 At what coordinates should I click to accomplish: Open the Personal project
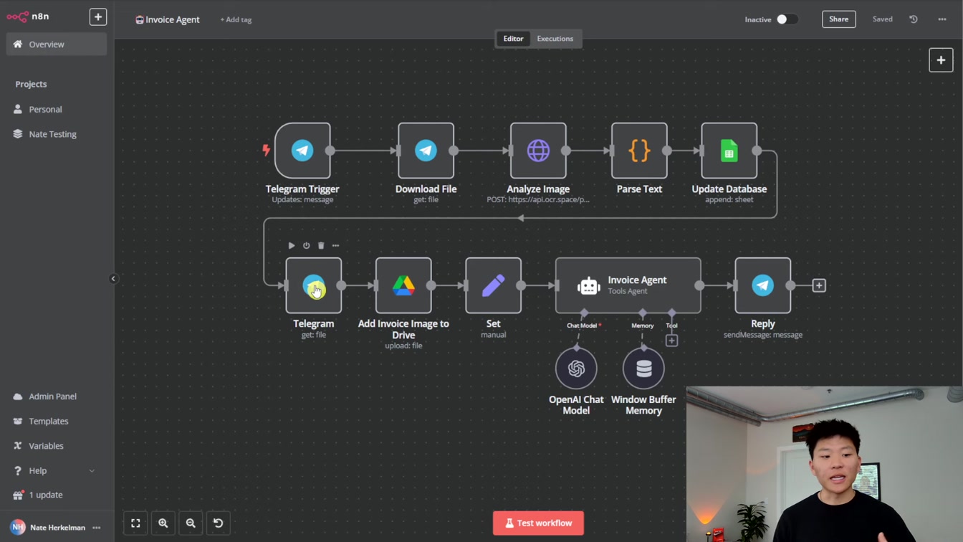coord(57,110)
